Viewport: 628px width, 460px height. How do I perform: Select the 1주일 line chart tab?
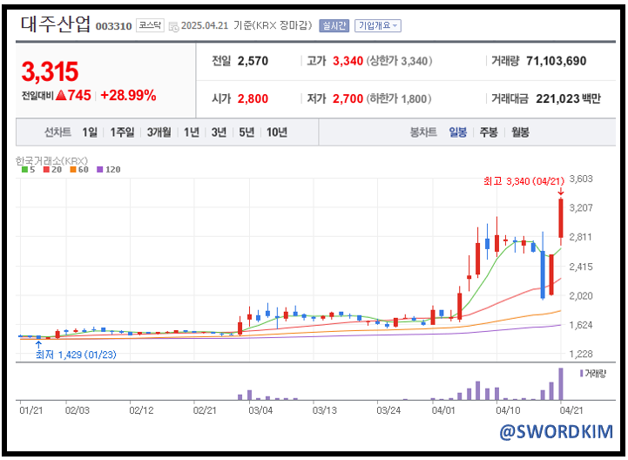click(122, 132)
